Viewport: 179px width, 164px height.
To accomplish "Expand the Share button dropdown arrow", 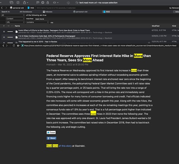I will click(x=28, y=3).
